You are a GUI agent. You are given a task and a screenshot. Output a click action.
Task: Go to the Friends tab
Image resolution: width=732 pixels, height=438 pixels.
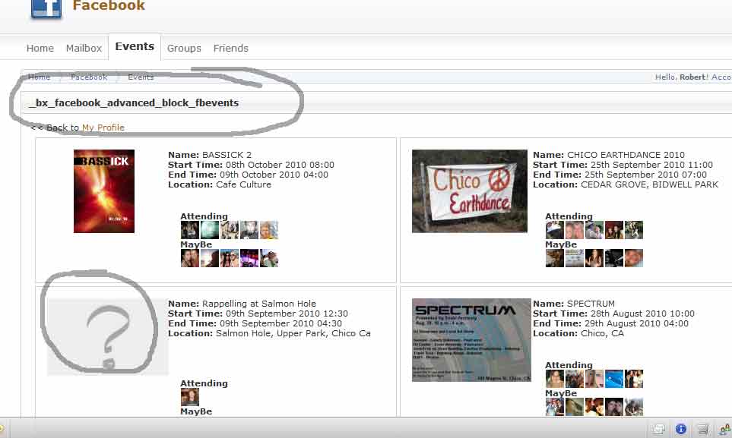coord(230,48)
